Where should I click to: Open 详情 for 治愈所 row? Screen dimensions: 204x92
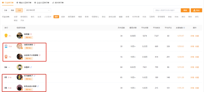point(192,67)
